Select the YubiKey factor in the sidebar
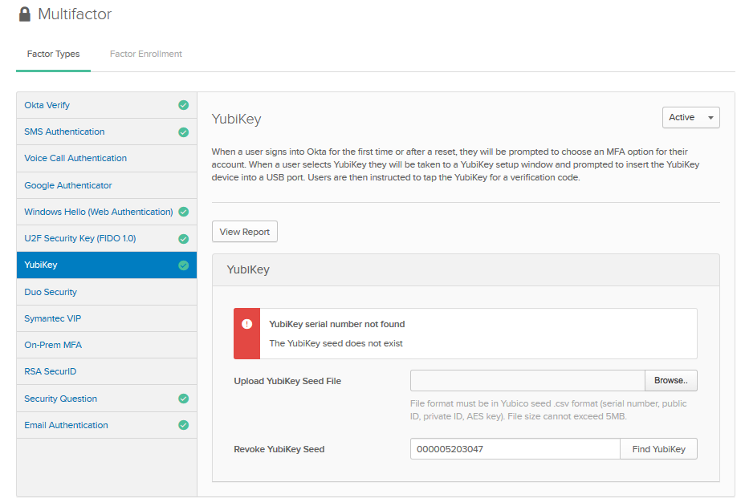The width and height of the screenshot is (745, 498). 107,265
